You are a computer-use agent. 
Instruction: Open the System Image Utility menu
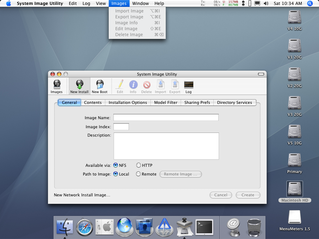[40, 3]
